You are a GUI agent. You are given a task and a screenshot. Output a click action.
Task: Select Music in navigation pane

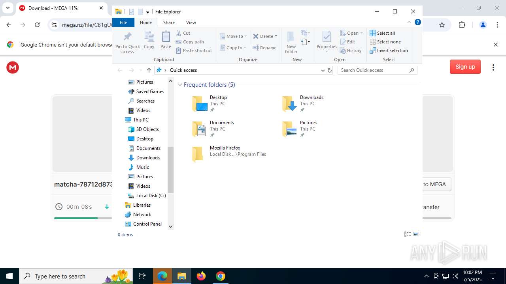[139, 167]
